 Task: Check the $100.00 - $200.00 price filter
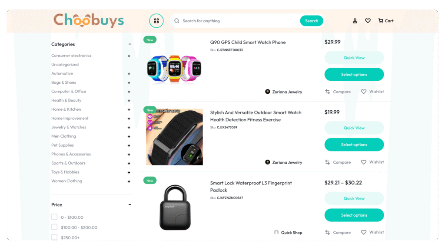54,227
